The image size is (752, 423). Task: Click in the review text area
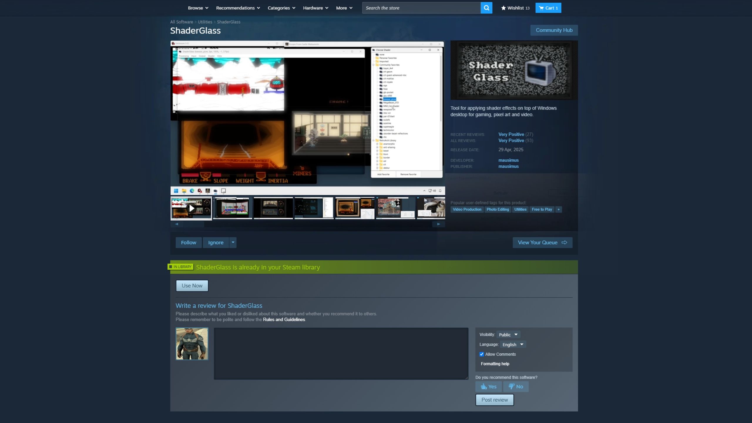[x=341, y=354]
